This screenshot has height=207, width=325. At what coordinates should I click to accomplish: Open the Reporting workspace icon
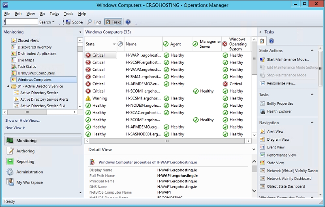[10, 161]
